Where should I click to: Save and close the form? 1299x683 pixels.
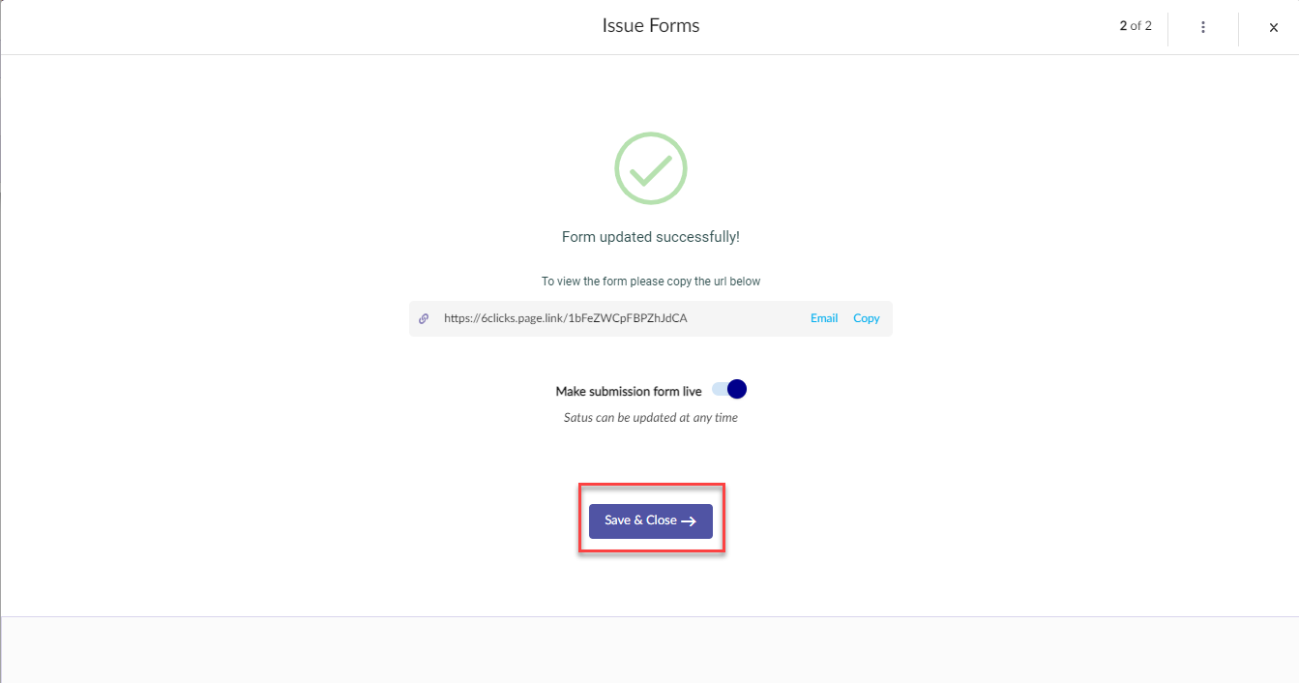click(x=651, y=521)
